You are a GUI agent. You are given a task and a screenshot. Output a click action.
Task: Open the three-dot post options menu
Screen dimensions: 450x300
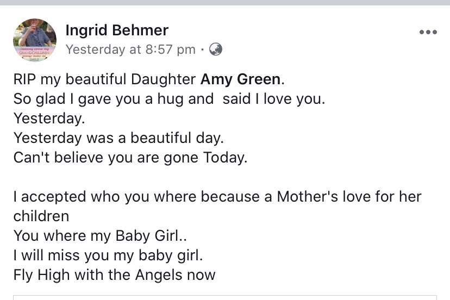coord(428,32)
